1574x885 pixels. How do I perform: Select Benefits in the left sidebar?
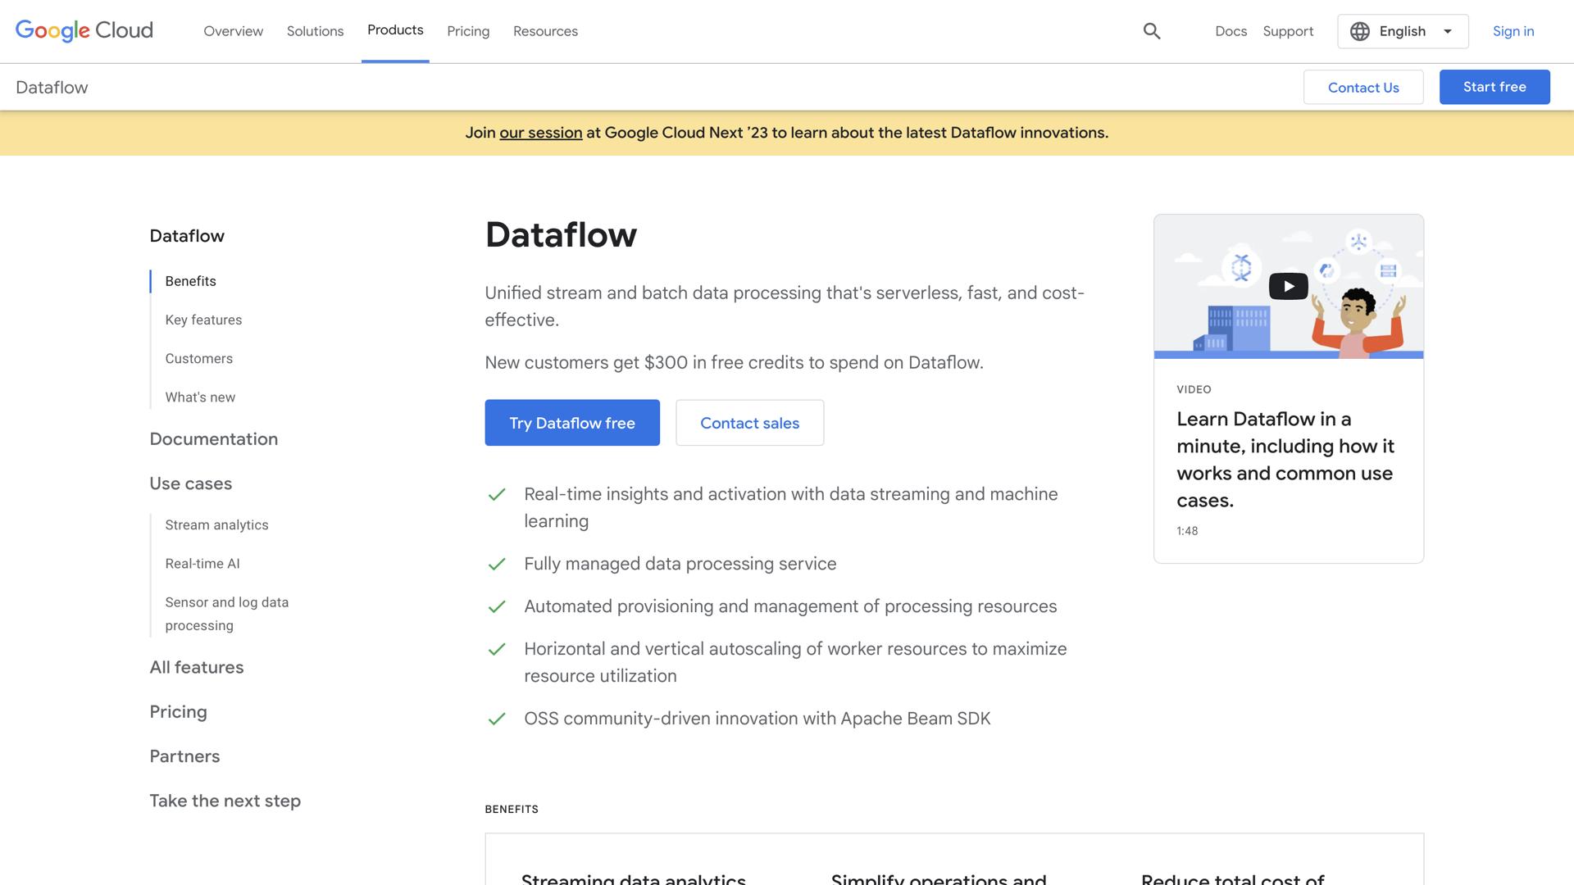[189, 281]
